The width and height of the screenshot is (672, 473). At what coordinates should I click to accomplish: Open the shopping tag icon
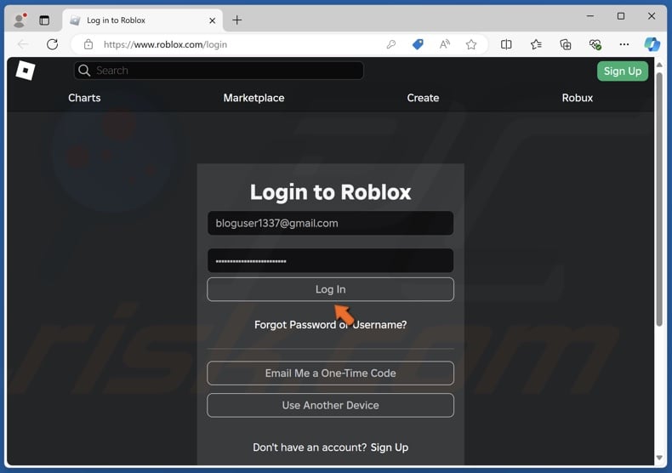pos(418,44)
